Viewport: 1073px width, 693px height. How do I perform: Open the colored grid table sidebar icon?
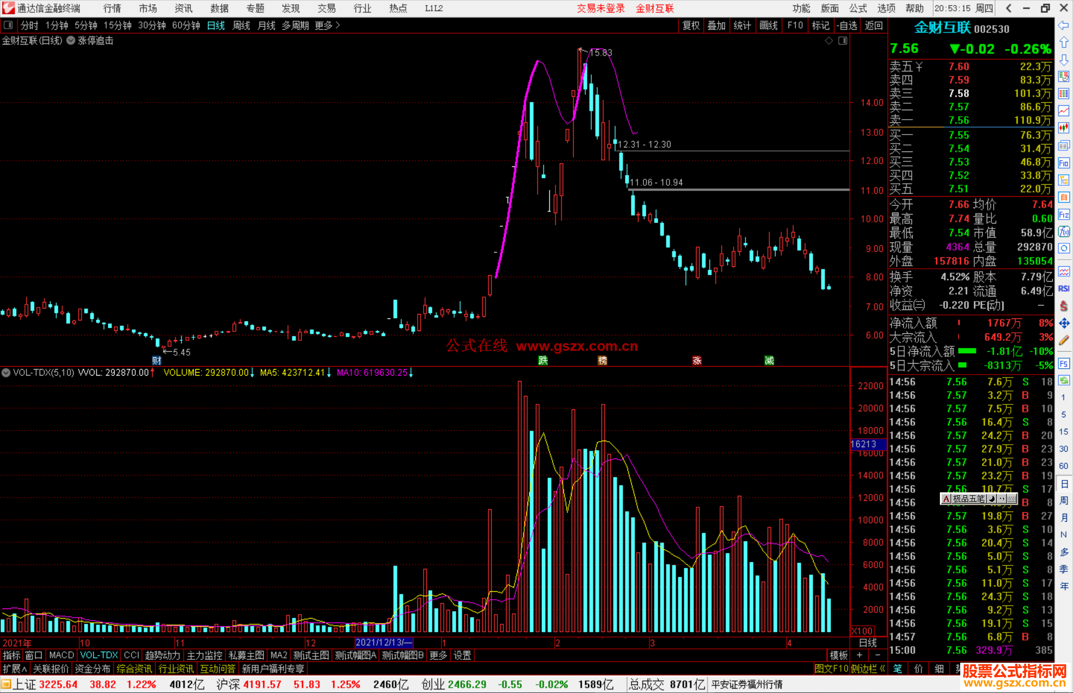[x=1064, y=94]
